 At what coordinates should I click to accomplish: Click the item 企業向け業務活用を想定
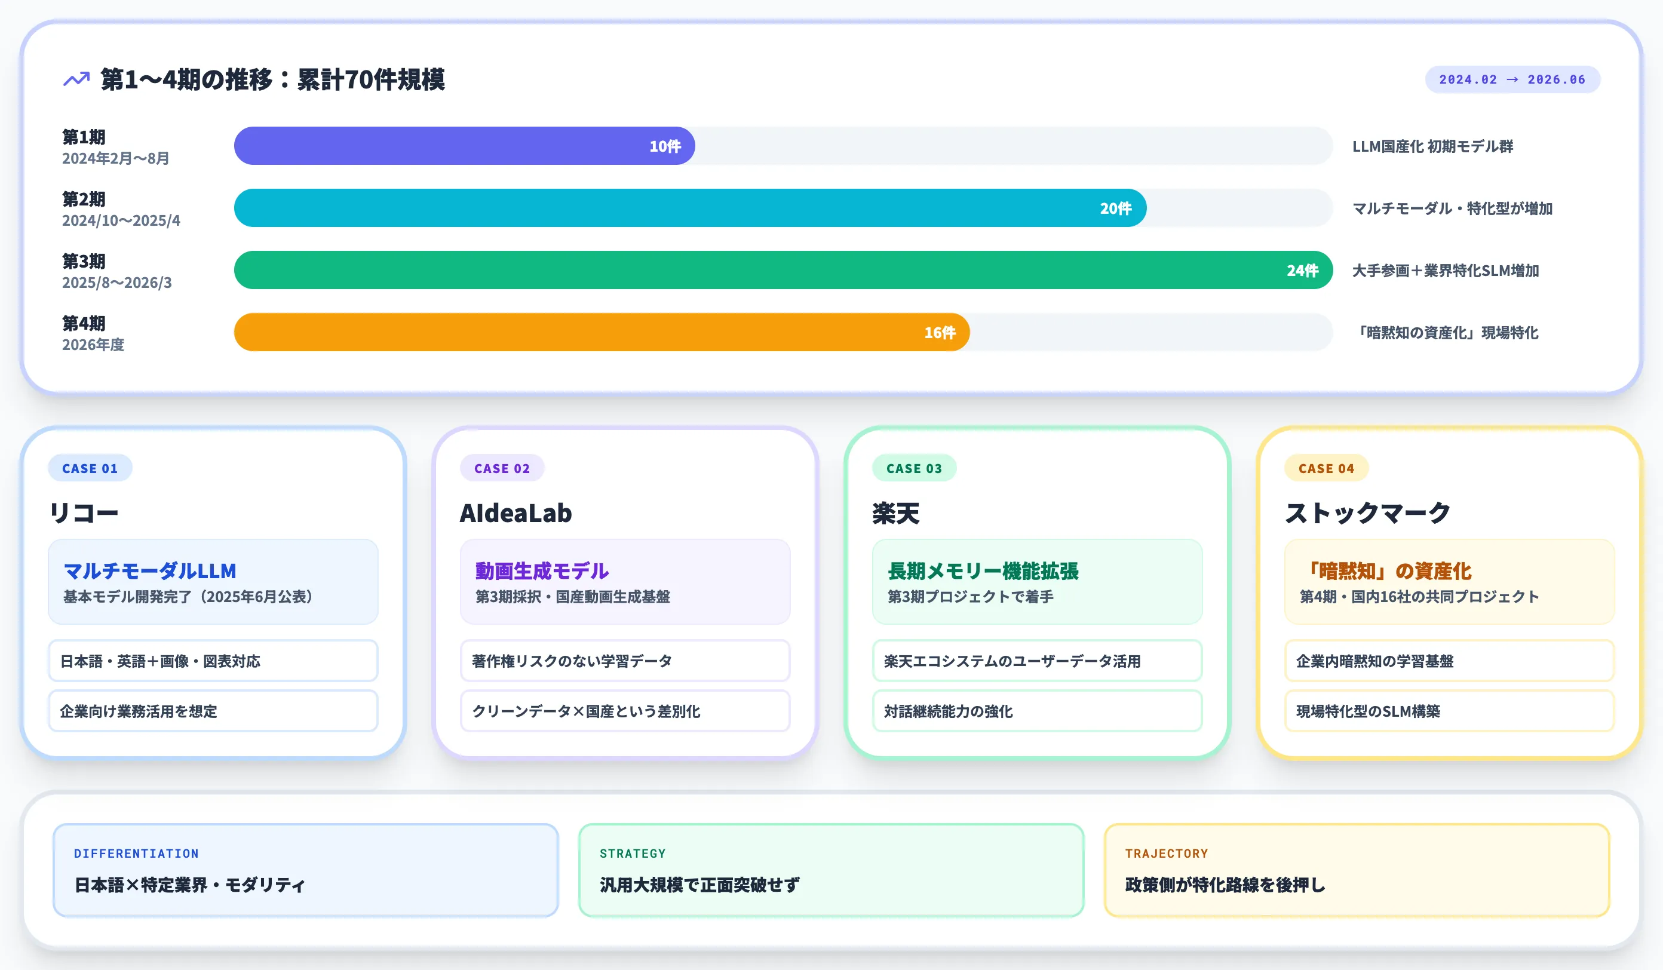click(x=213, y=711)
